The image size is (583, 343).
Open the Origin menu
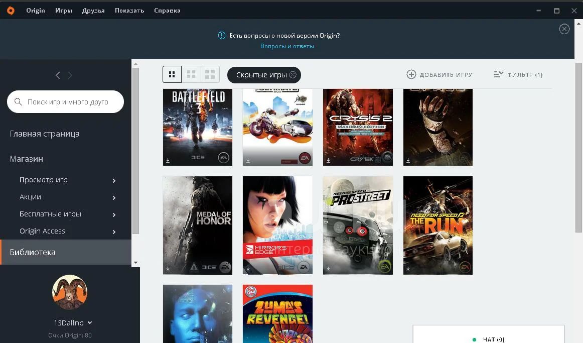click(35, 11)
